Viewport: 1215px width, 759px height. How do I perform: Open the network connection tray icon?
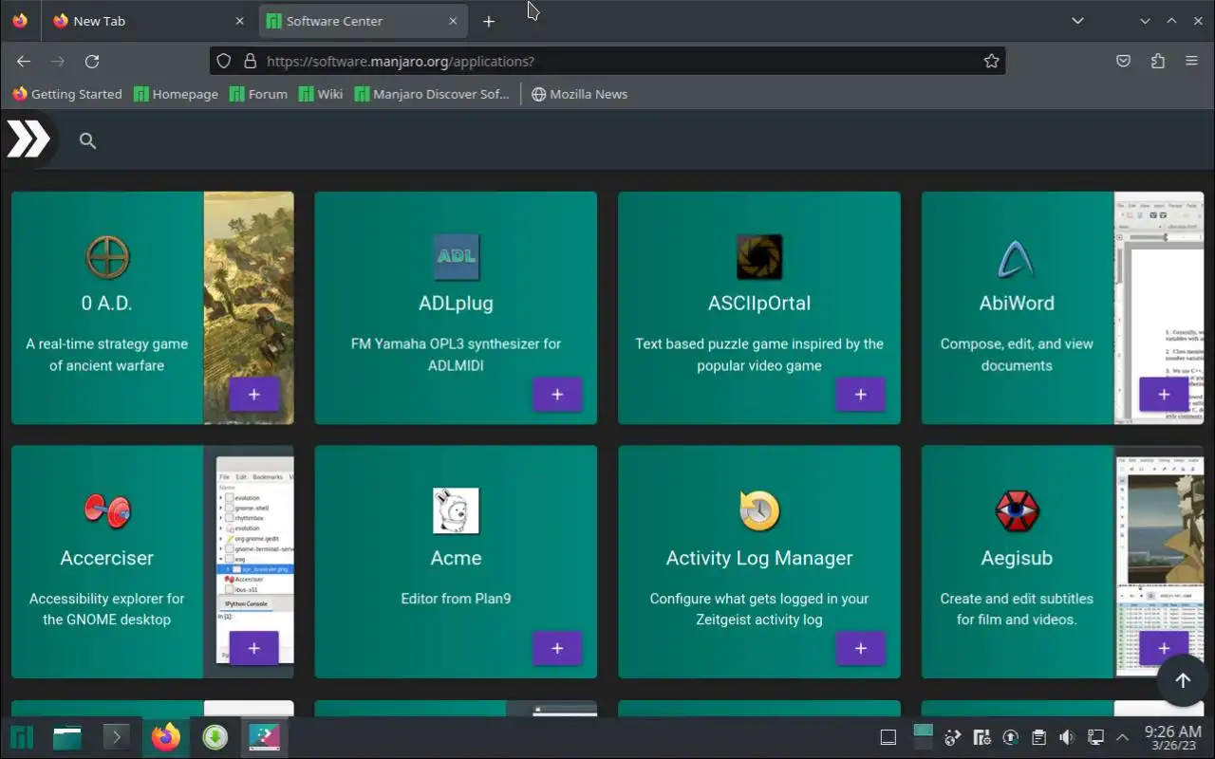1094,737
